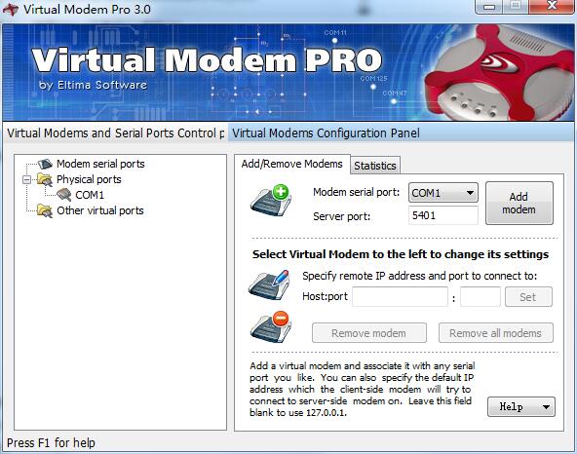577x454 pixels.
Task: Click the Virtual Modems Configuration Panel header
Action: tap(401, 132)
